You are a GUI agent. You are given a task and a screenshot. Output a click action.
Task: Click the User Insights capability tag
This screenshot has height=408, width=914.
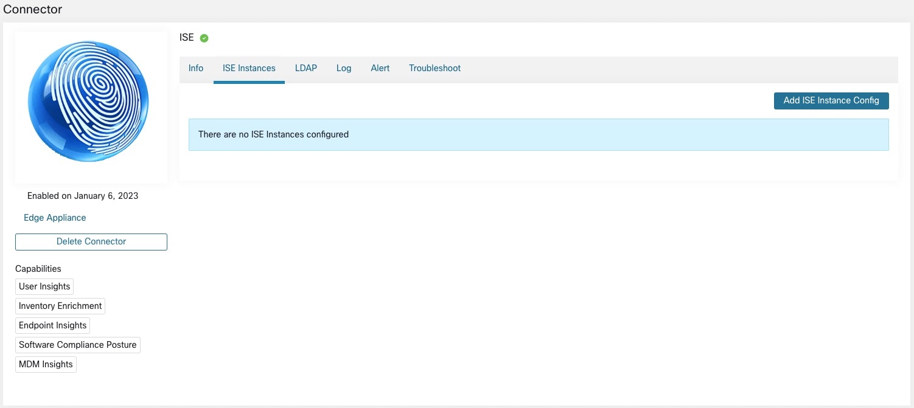click(44, 286)
